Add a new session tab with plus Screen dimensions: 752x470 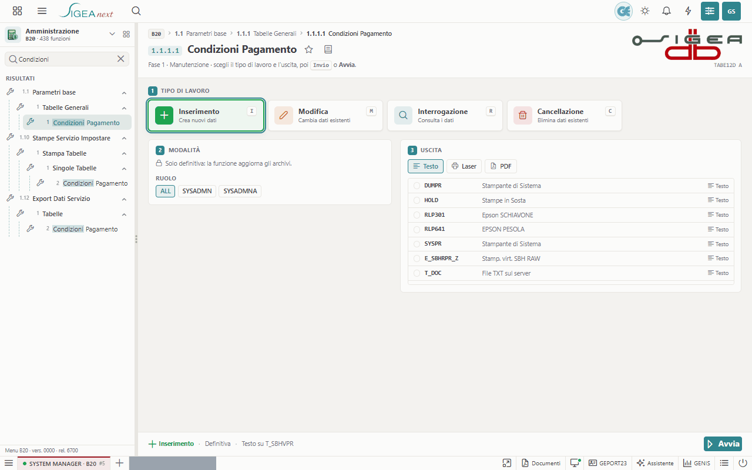click(x=119, y=463)
